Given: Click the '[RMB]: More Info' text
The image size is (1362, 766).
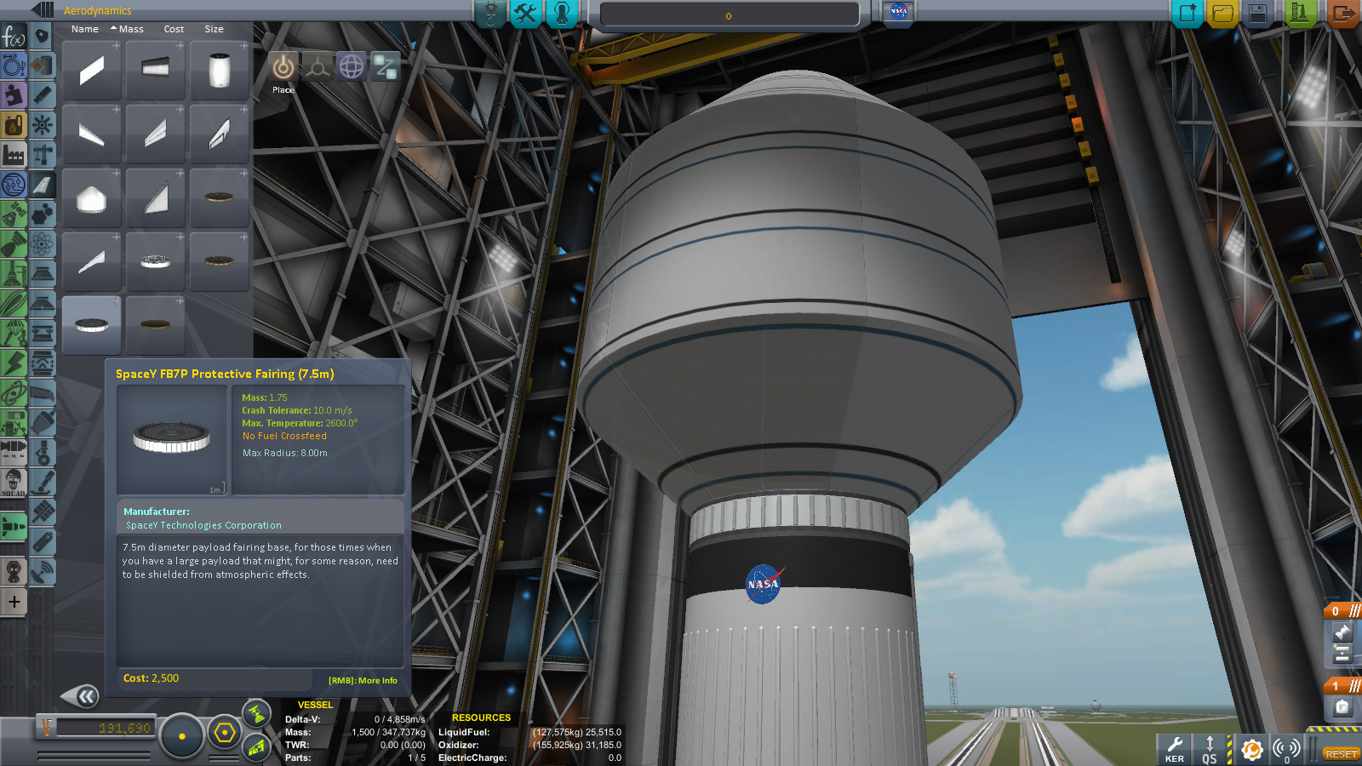Looking at the screenshot, I should 363,681.
